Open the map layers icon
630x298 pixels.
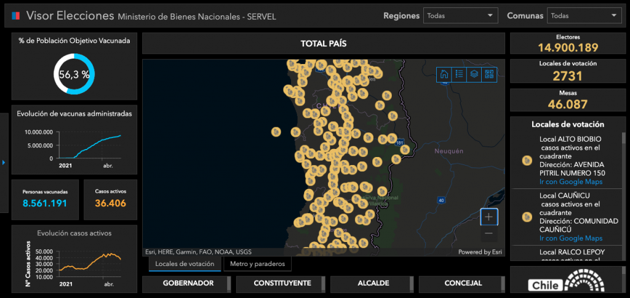[x=474, y=74]
